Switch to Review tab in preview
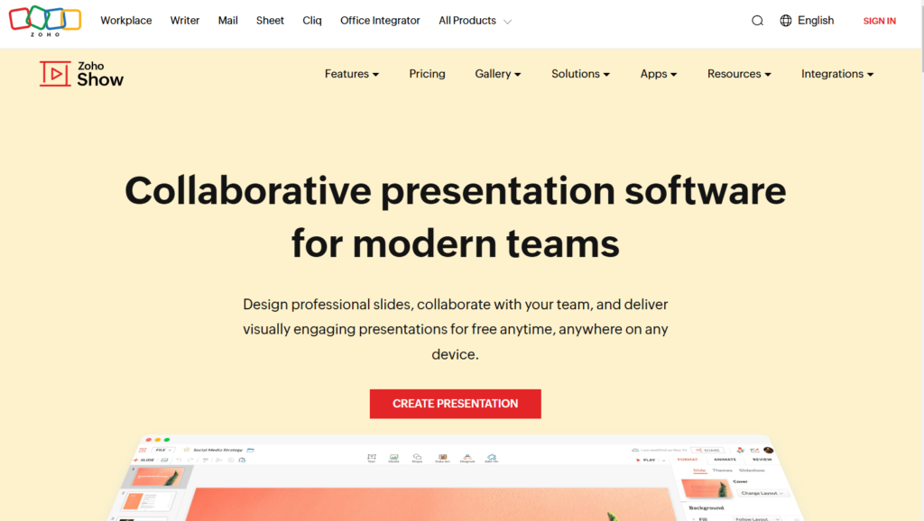 tap(762, 460)
